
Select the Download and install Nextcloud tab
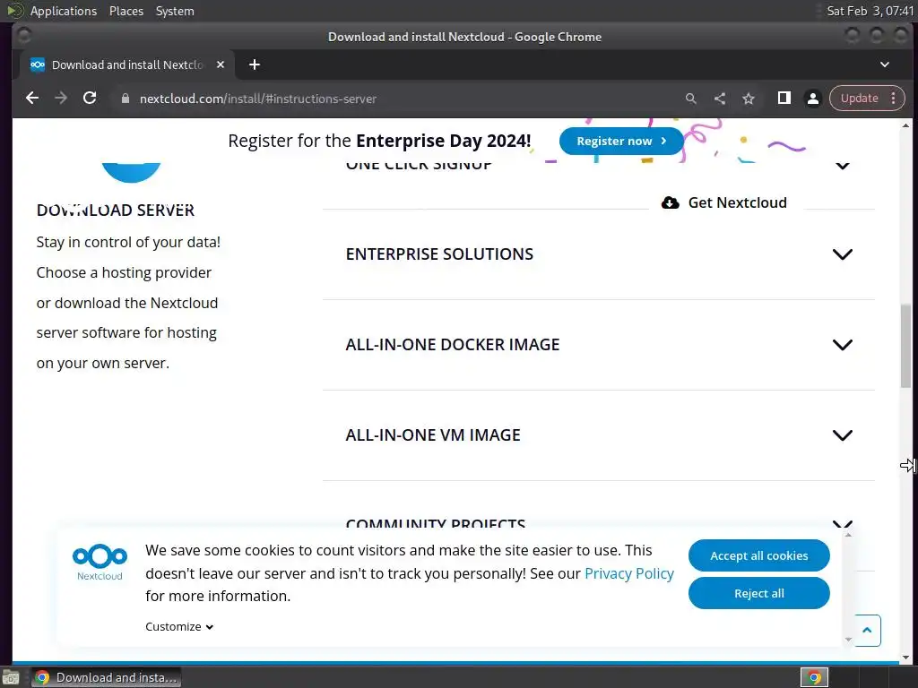127,64
